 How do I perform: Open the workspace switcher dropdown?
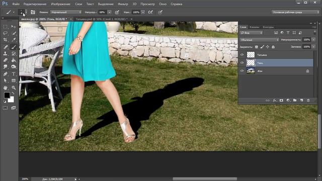pos(295,12)
